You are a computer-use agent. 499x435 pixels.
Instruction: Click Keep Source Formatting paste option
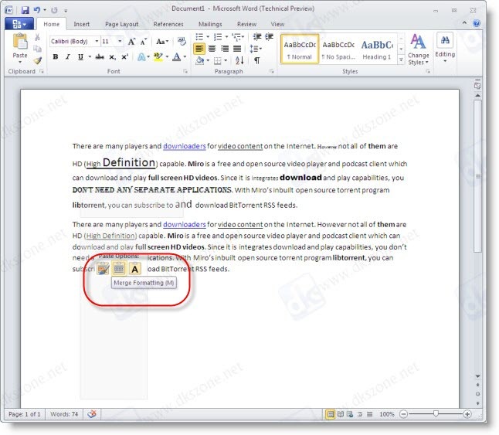click(x=103, y=269)
